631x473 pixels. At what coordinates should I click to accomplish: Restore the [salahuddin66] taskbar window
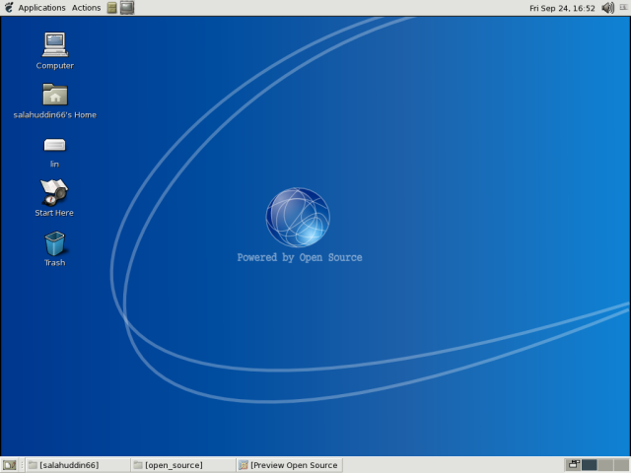click(78, 465)
